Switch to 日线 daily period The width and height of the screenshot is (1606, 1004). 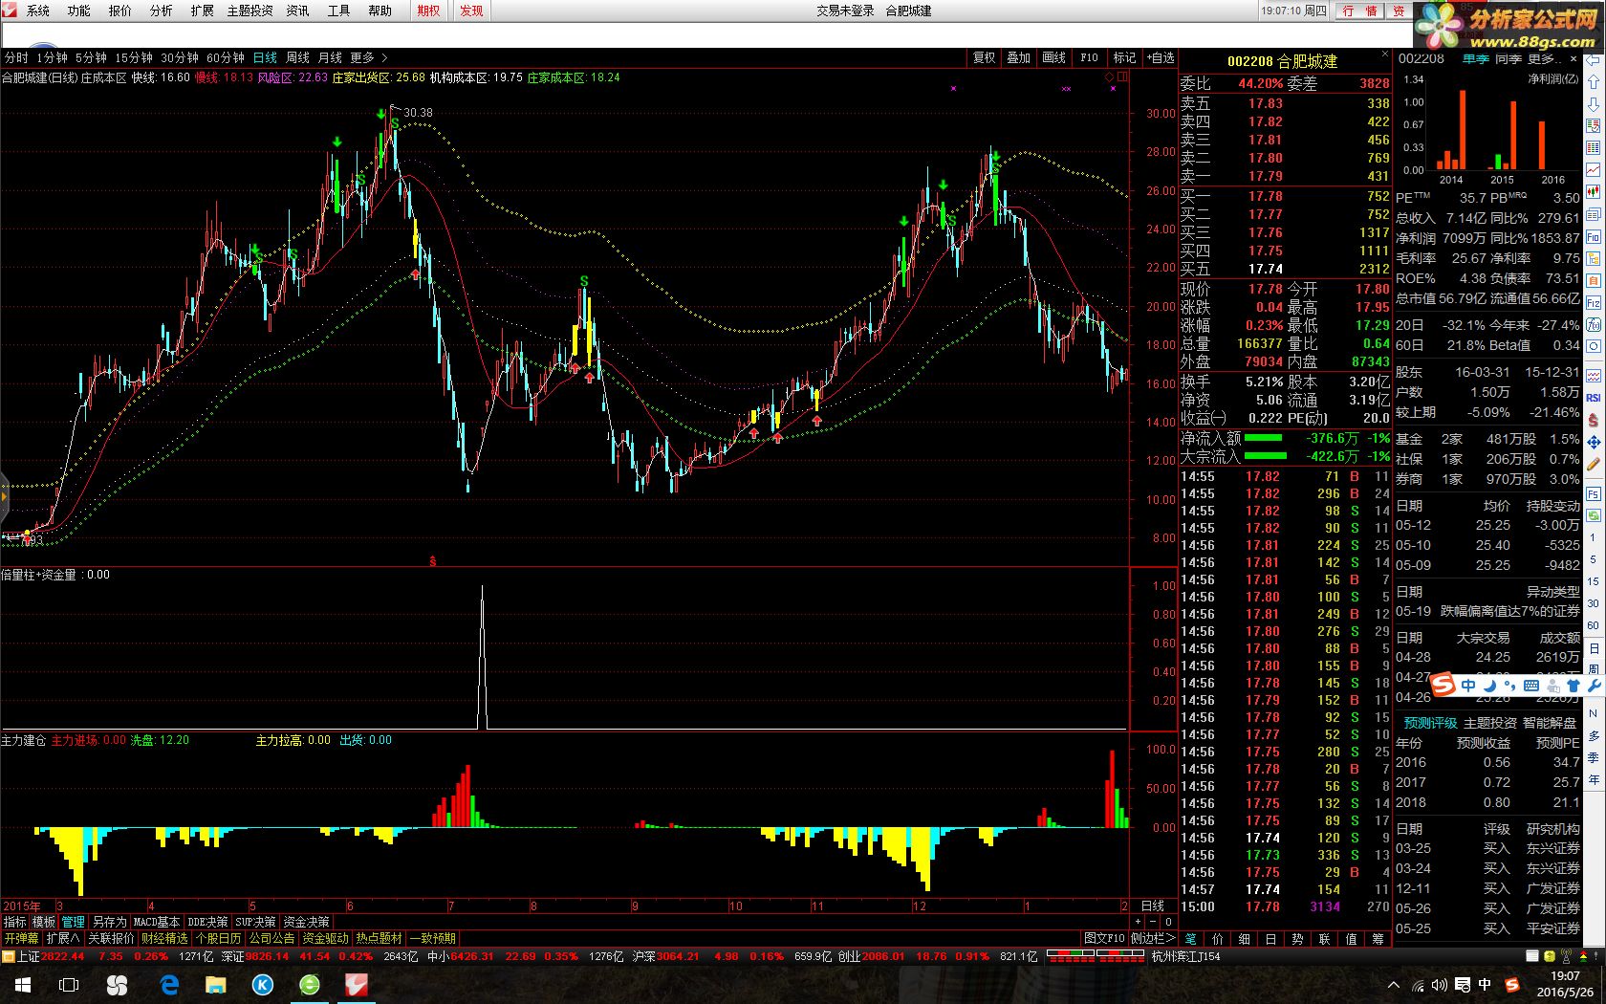(x=265, y=57)
